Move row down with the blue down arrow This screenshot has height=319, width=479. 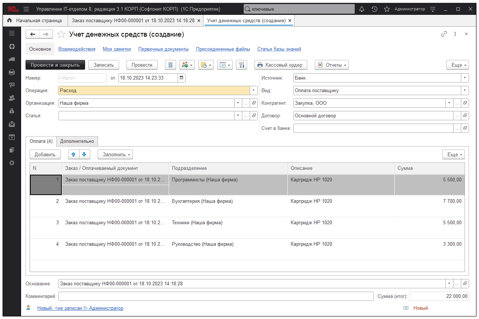pyautogui.click(x=84, y=154)
